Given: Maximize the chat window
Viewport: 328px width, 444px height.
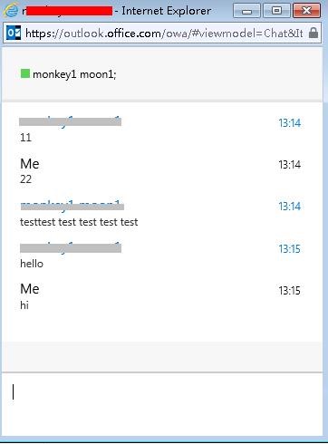Looking at the screenshot, I should click(276, 11).
